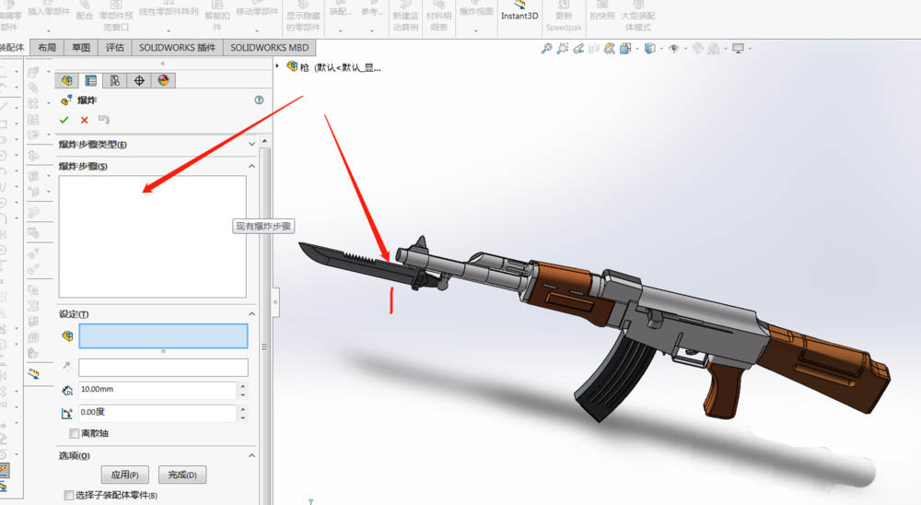Switch to the 草图 tab
The width and height of the screenshot is (921, 505).
[81, 48]
